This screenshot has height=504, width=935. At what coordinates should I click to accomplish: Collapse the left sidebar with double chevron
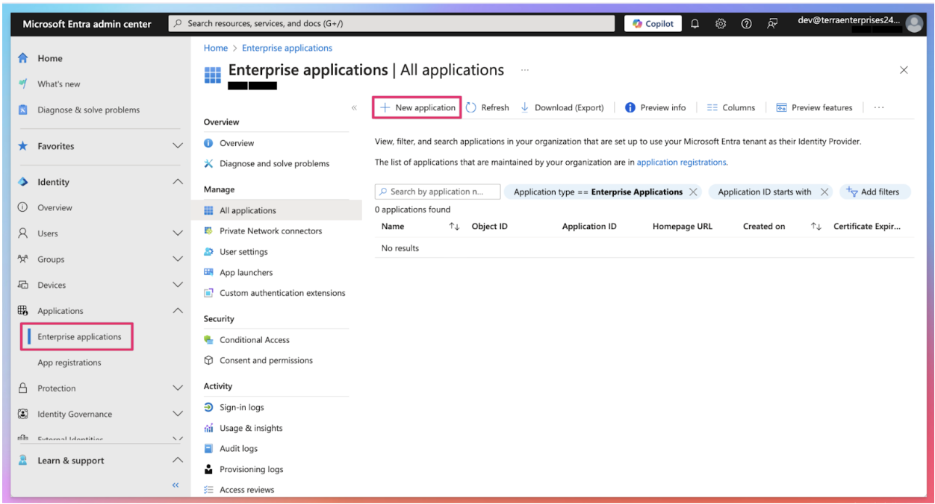tap(176, 485)
